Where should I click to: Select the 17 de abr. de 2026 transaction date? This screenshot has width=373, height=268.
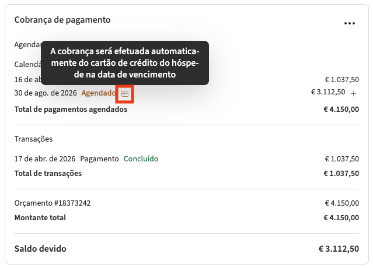coord(45,158)
